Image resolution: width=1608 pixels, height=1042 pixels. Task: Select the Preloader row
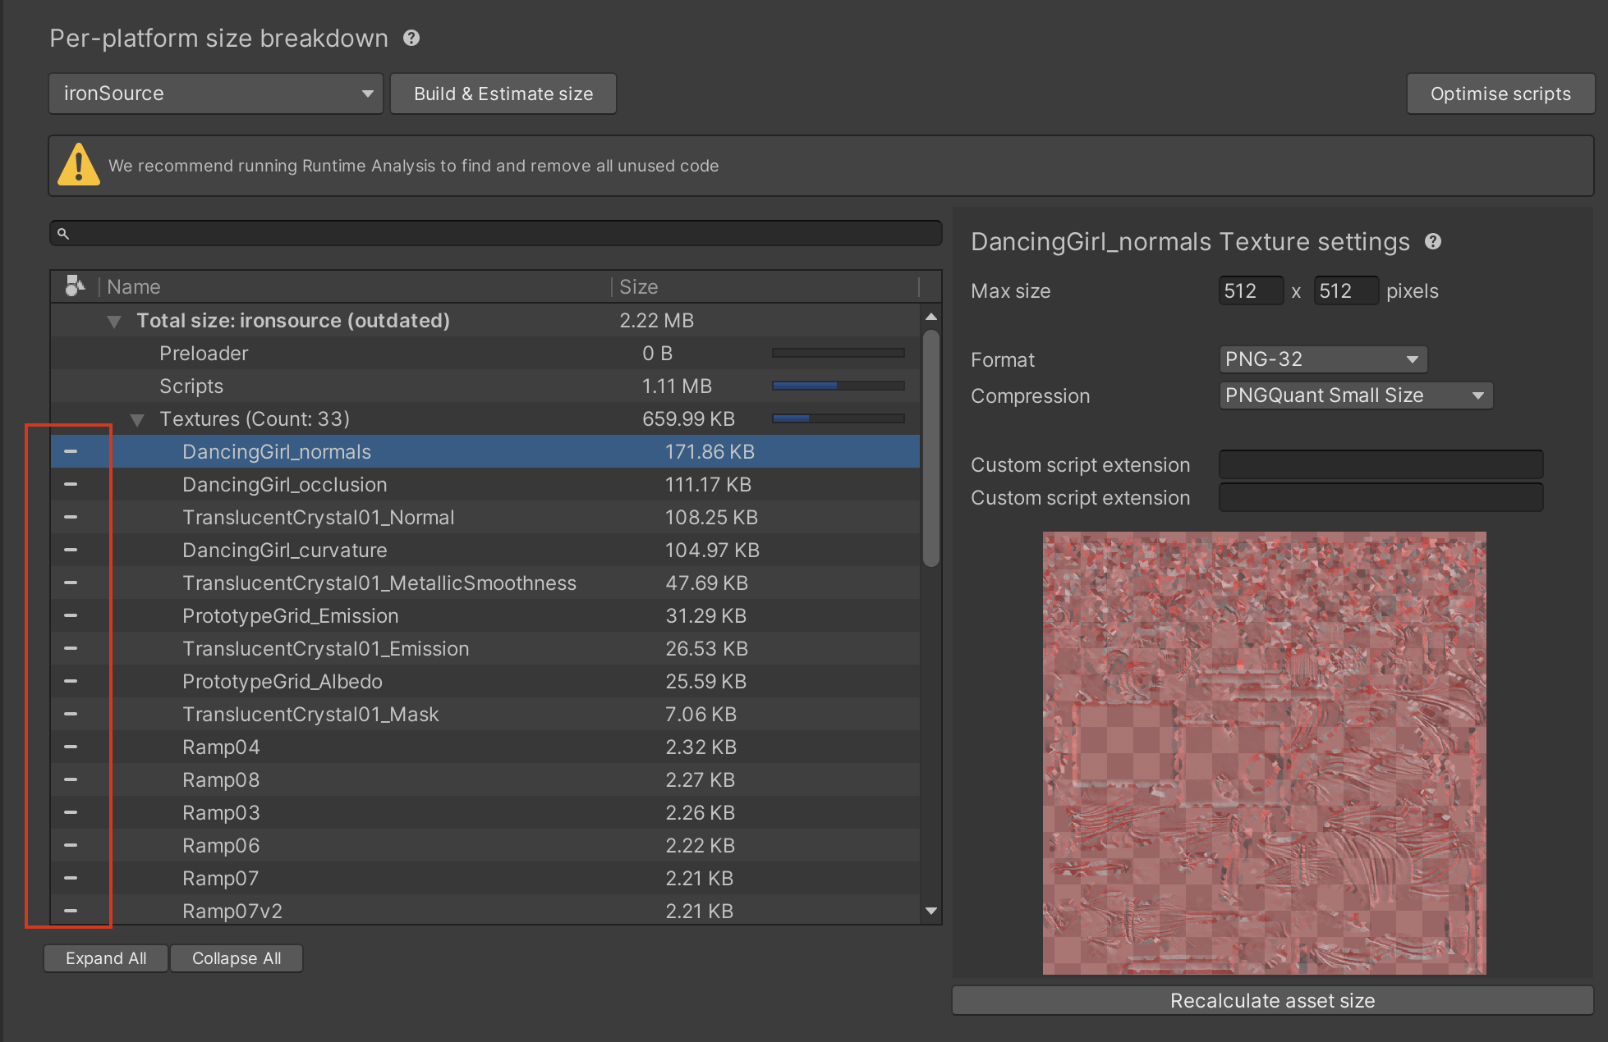(485, 353)
